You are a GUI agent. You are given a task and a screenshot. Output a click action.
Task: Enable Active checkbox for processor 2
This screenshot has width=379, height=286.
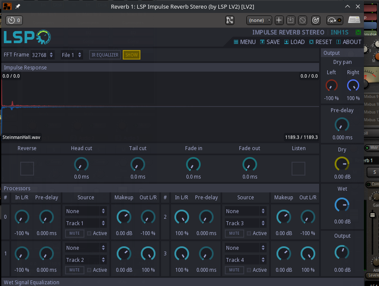[x=249, y=233]
